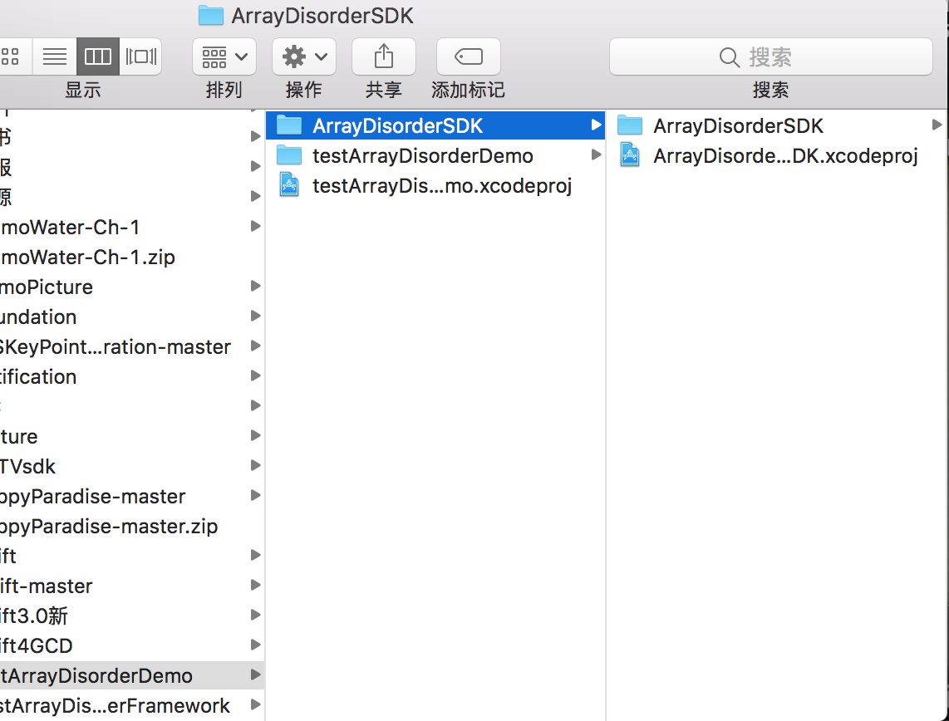Switch to Cover Flow view
This screenshot has height=721, width=949.
coord(140,56)
